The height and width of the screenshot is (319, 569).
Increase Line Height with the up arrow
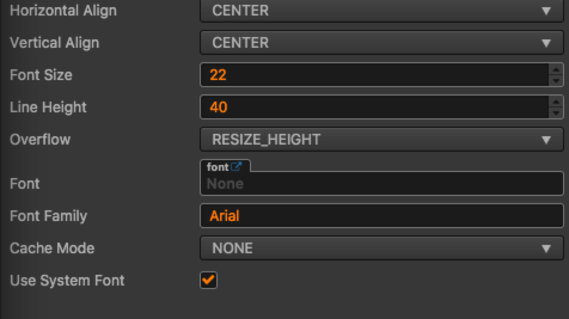pyautogui.click(x=556, y=102)
